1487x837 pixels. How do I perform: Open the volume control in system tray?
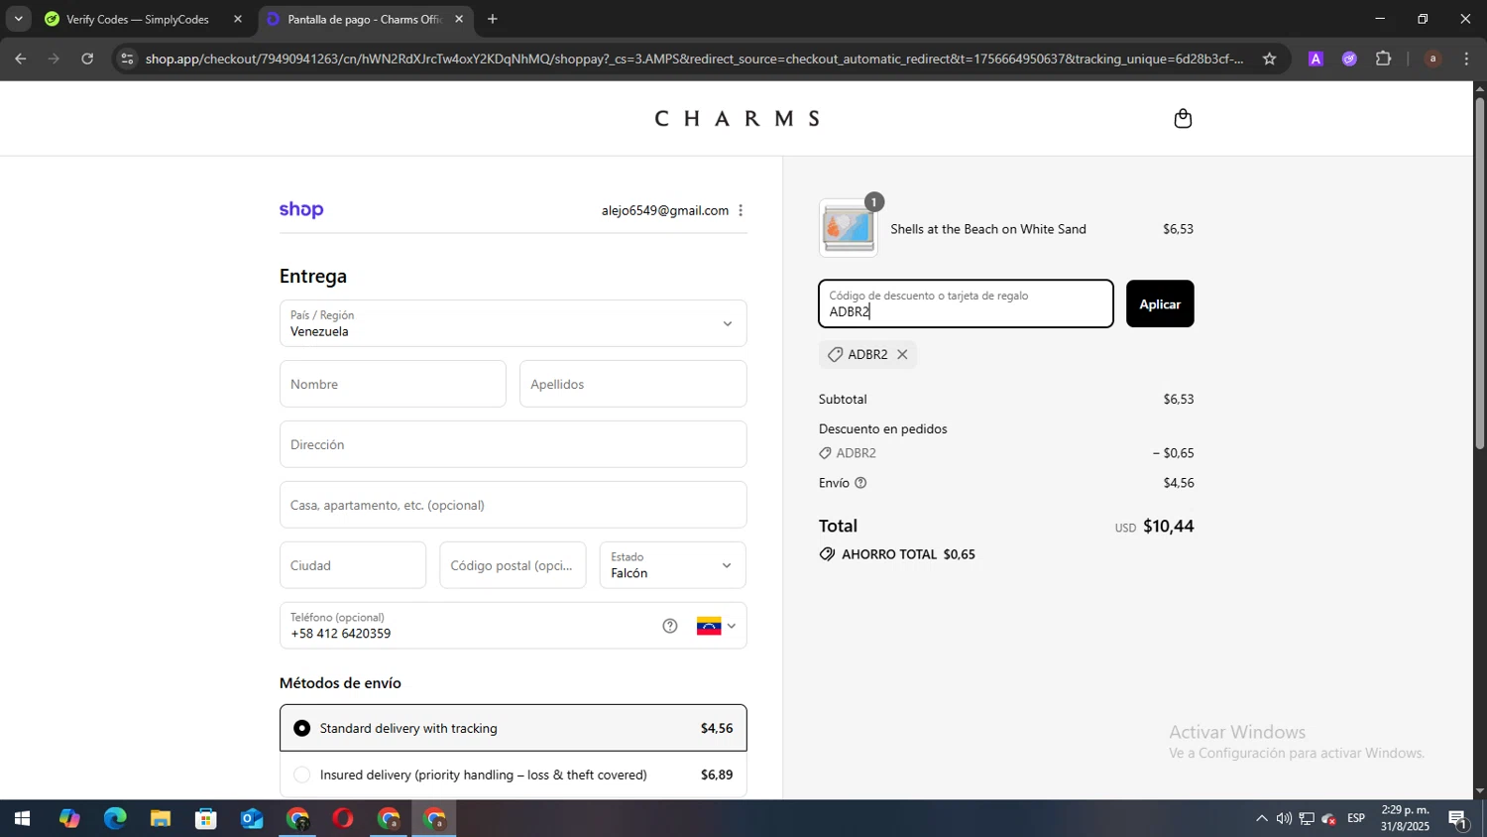[x=1284, y=819]
